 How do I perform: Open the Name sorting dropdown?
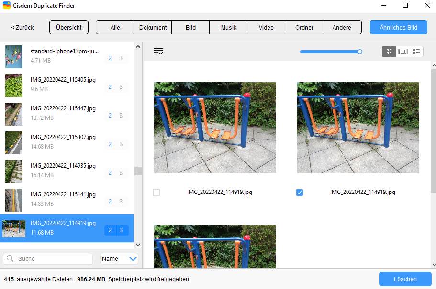(119, 258)
